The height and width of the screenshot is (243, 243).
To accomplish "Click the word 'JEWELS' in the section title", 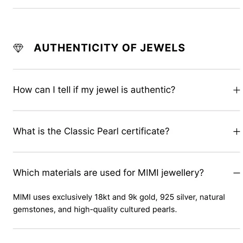I will pos(163,48).
